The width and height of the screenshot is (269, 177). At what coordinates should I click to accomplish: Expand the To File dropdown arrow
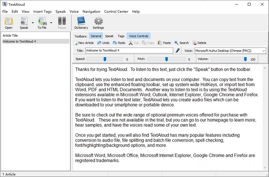[x=51, y=23]
